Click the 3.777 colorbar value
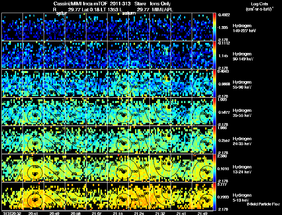 pos(222,184)
